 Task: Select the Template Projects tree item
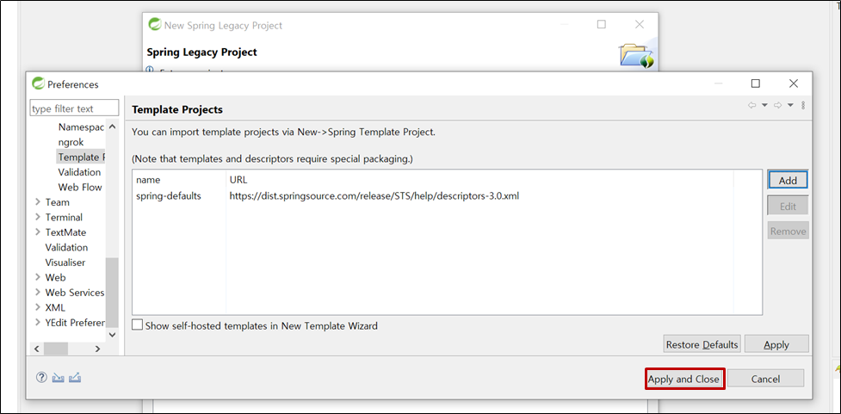tap(80, 158)
